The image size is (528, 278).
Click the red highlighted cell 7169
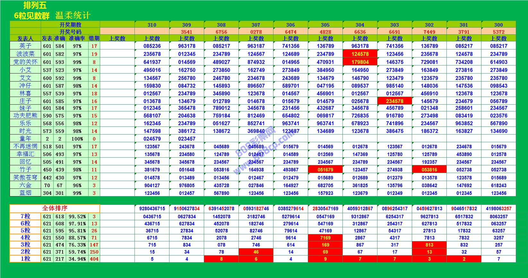325,238
